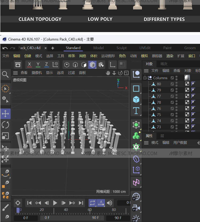Viewport: 200px width, 222px height.
Task: Go to end of animation
Action: tap(81, 203)
